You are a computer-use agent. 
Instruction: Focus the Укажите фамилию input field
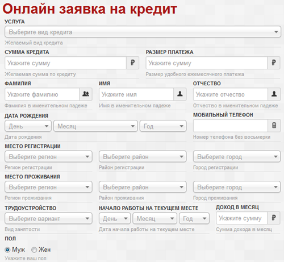42,94
